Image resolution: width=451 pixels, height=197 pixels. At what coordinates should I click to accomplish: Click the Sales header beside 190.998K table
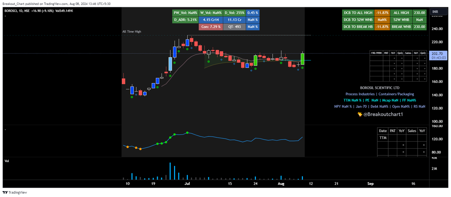(x=408, y=53)
